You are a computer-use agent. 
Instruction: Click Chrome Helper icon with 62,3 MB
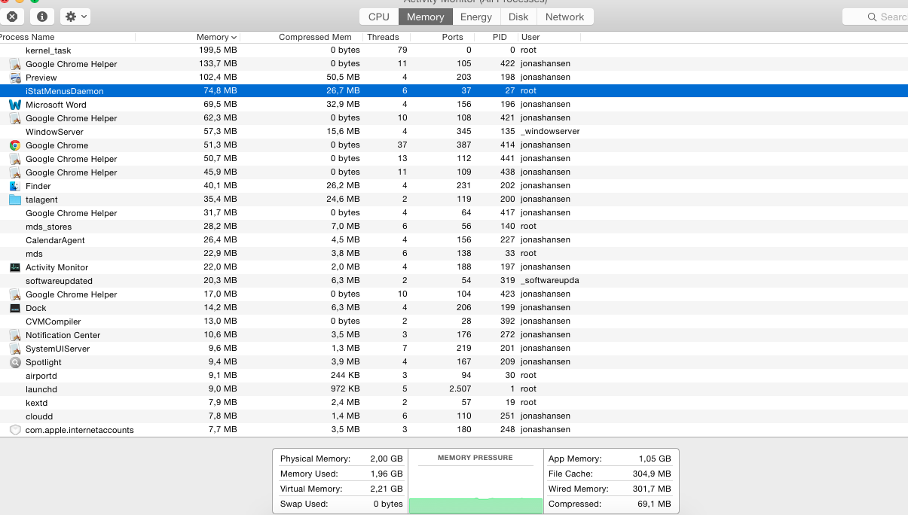pos(15,118)
